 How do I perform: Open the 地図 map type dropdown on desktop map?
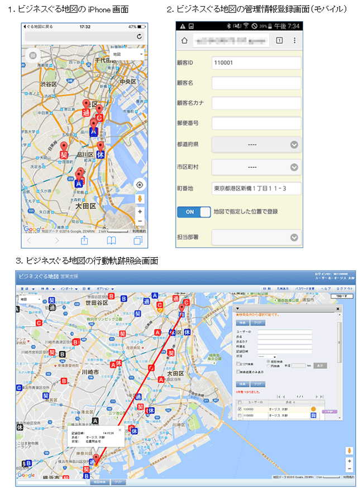(x=30, y=299)
